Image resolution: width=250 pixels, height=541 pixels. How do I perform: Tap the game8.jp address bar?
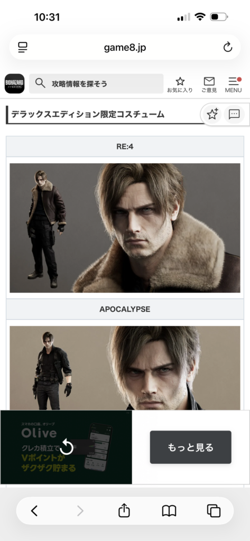click(125, 47)
